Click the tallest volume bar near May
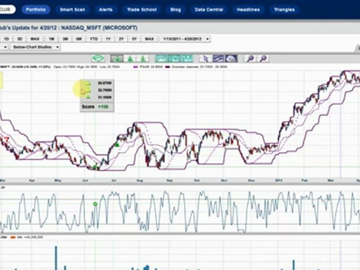The height and width of the screenshot is (270, 360). point(56,258)
